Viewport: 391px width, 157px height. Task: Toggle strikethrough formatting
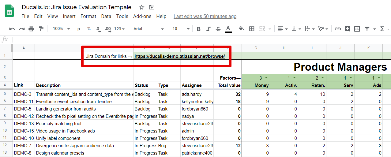point(218,29)
